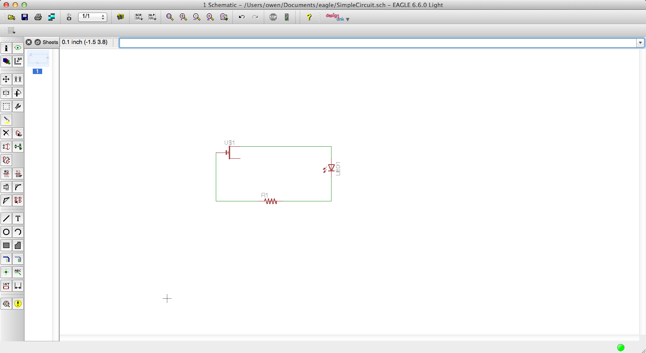
Task: Select the Delete X tool
Action: click(6, 133)
